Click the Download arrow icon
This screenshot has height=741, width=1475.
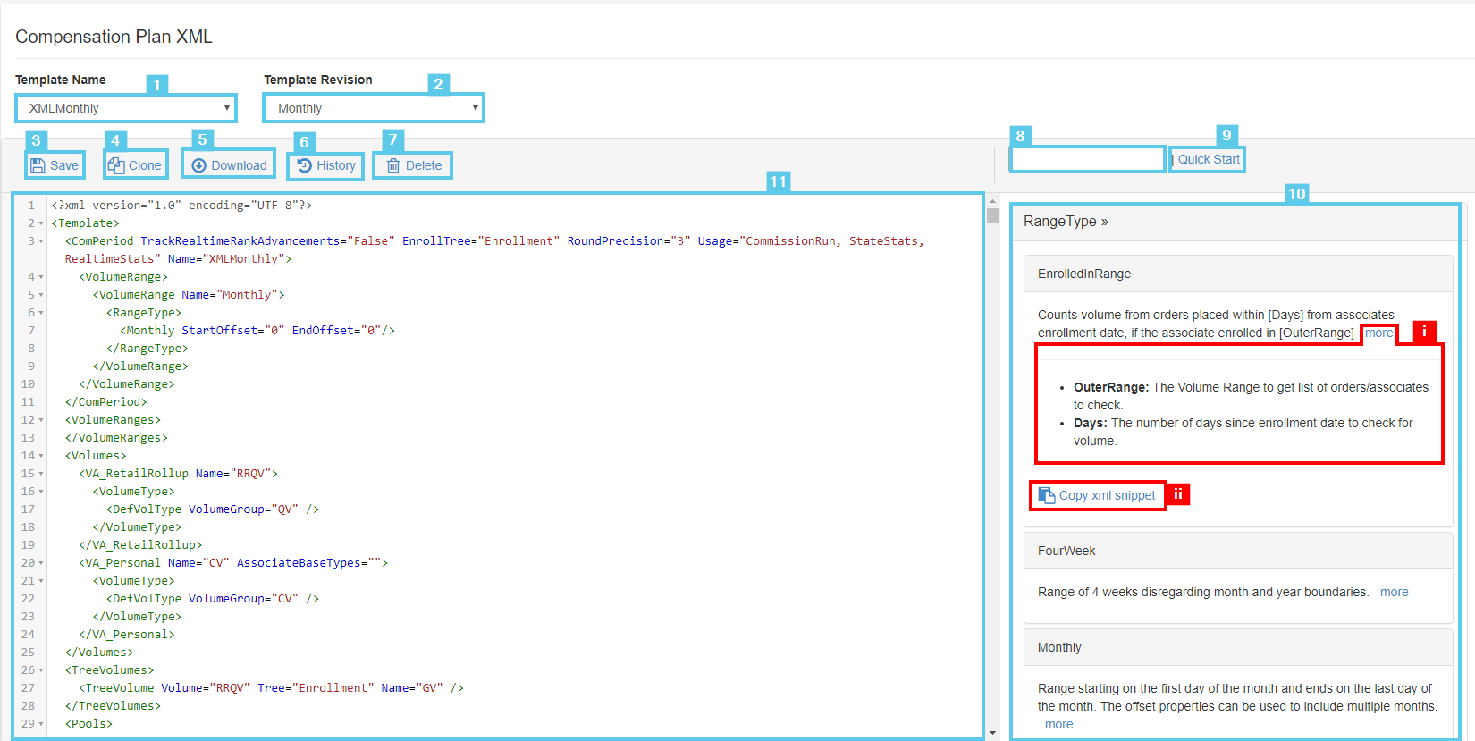(199, 165)
